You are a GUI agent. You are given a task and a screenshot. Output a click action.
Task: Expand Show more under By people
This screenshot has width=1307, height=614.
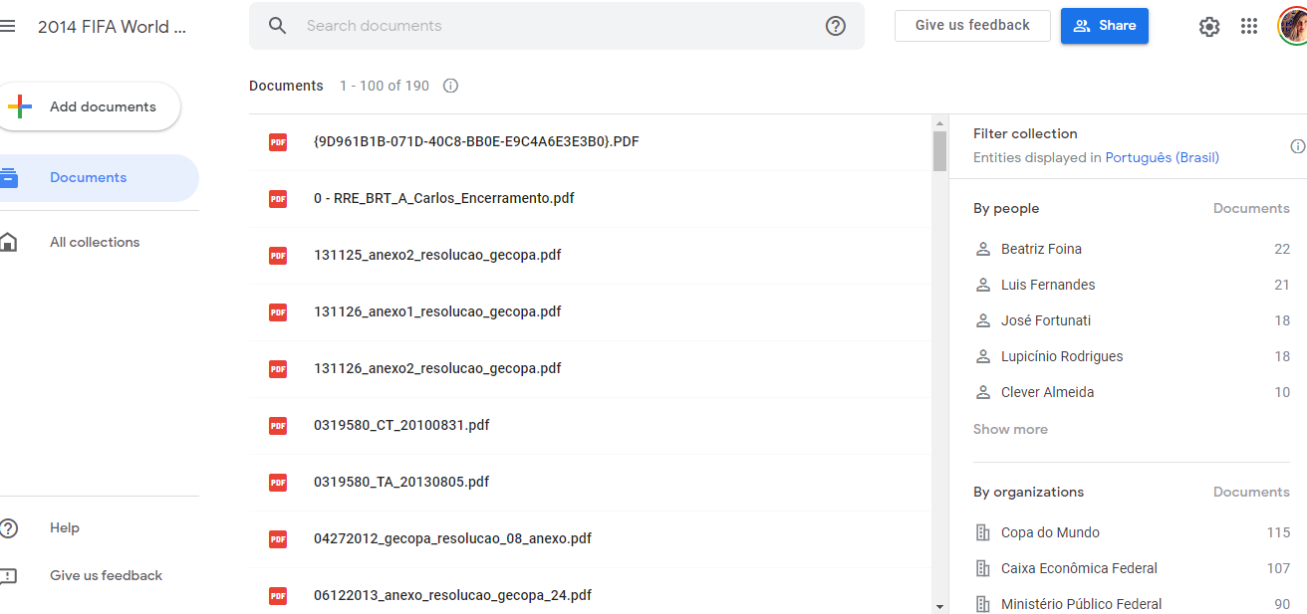[x=1010, y=429]
